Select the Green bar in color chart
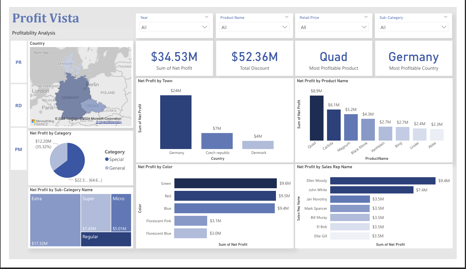 click(x=225, y=183)
